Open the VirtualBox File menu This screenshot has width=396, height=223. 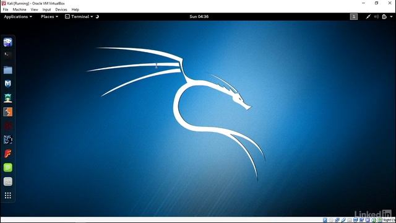pyautogui.click(x=6, y=10)
